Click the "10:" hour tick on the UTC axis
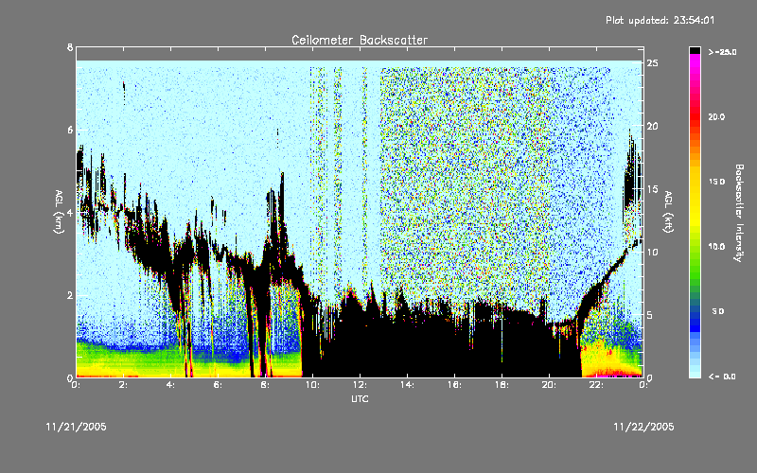Image resolution: width=757 pixels, height=473 pixels. tap(312, 385)
